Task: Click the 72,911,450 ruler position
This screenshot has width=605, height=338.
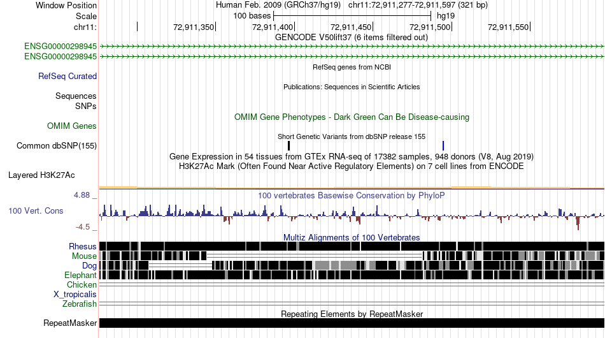Action: click(351, 27)
